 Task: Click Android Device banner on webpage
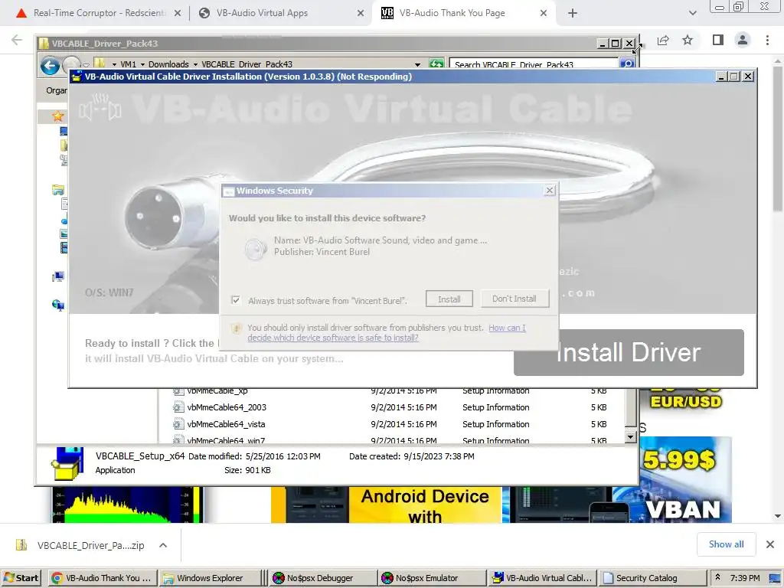point(386,505)
